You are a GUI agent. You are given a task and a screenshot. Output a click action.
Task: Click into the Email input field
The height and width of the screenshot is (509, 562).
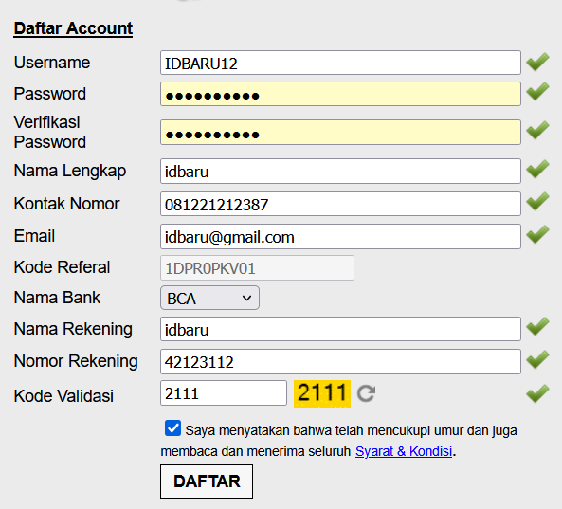(340, 237)
